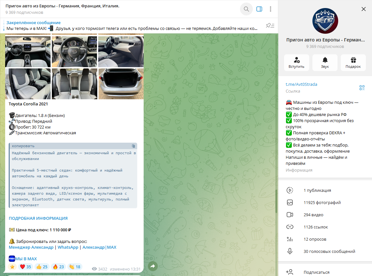Click the red car emoji in description

[289, 102]
